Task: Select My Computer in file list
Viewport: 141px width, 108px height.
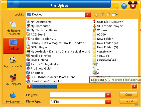Action: (38, 26)
